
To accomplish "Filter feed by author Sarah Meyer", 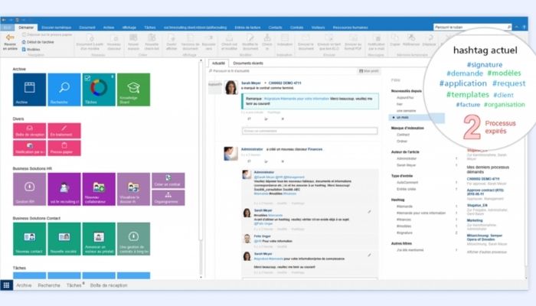I will (x=407, y=165).
